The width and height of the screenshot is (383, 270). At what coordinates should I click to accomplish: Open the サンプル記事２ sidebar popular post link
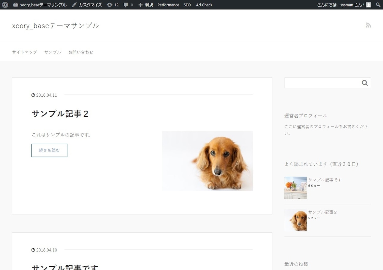pos(322,212)
